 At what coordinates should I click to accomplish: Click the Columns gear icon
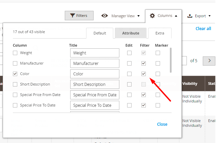pos(152,16)
